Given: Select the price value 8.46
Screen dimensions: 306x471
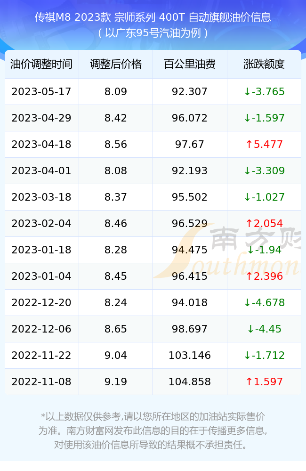Looking at the screenshot, I should coord(116,223).
